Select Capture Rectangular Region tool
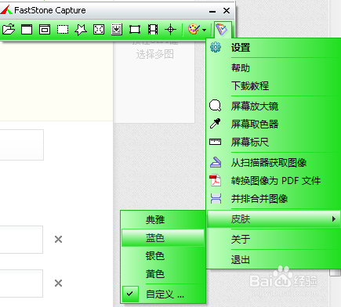The width and height of the screenshot is (341, 307). click(x=63, y=29)
